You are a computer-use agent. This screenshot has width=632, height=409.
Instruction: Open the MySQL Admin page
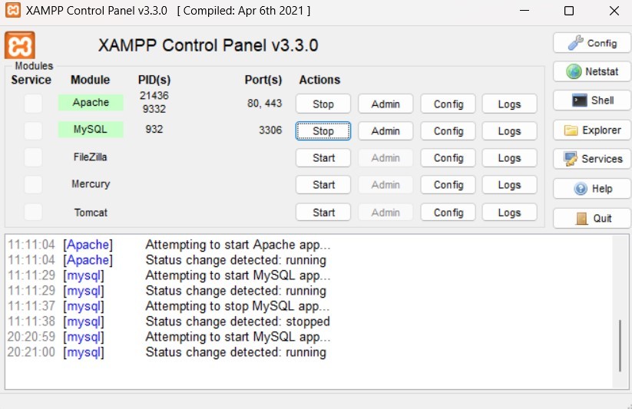(385, 131)
